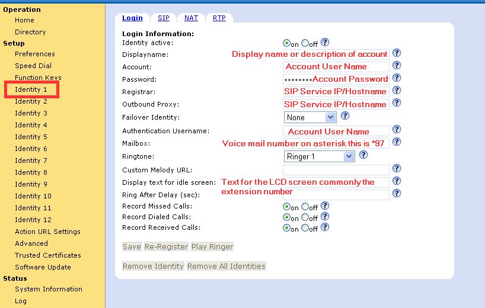The height and width of the screenshot is (308, 485).
Task: Turn Record Received Calls off
Action: tap(305, 228)
